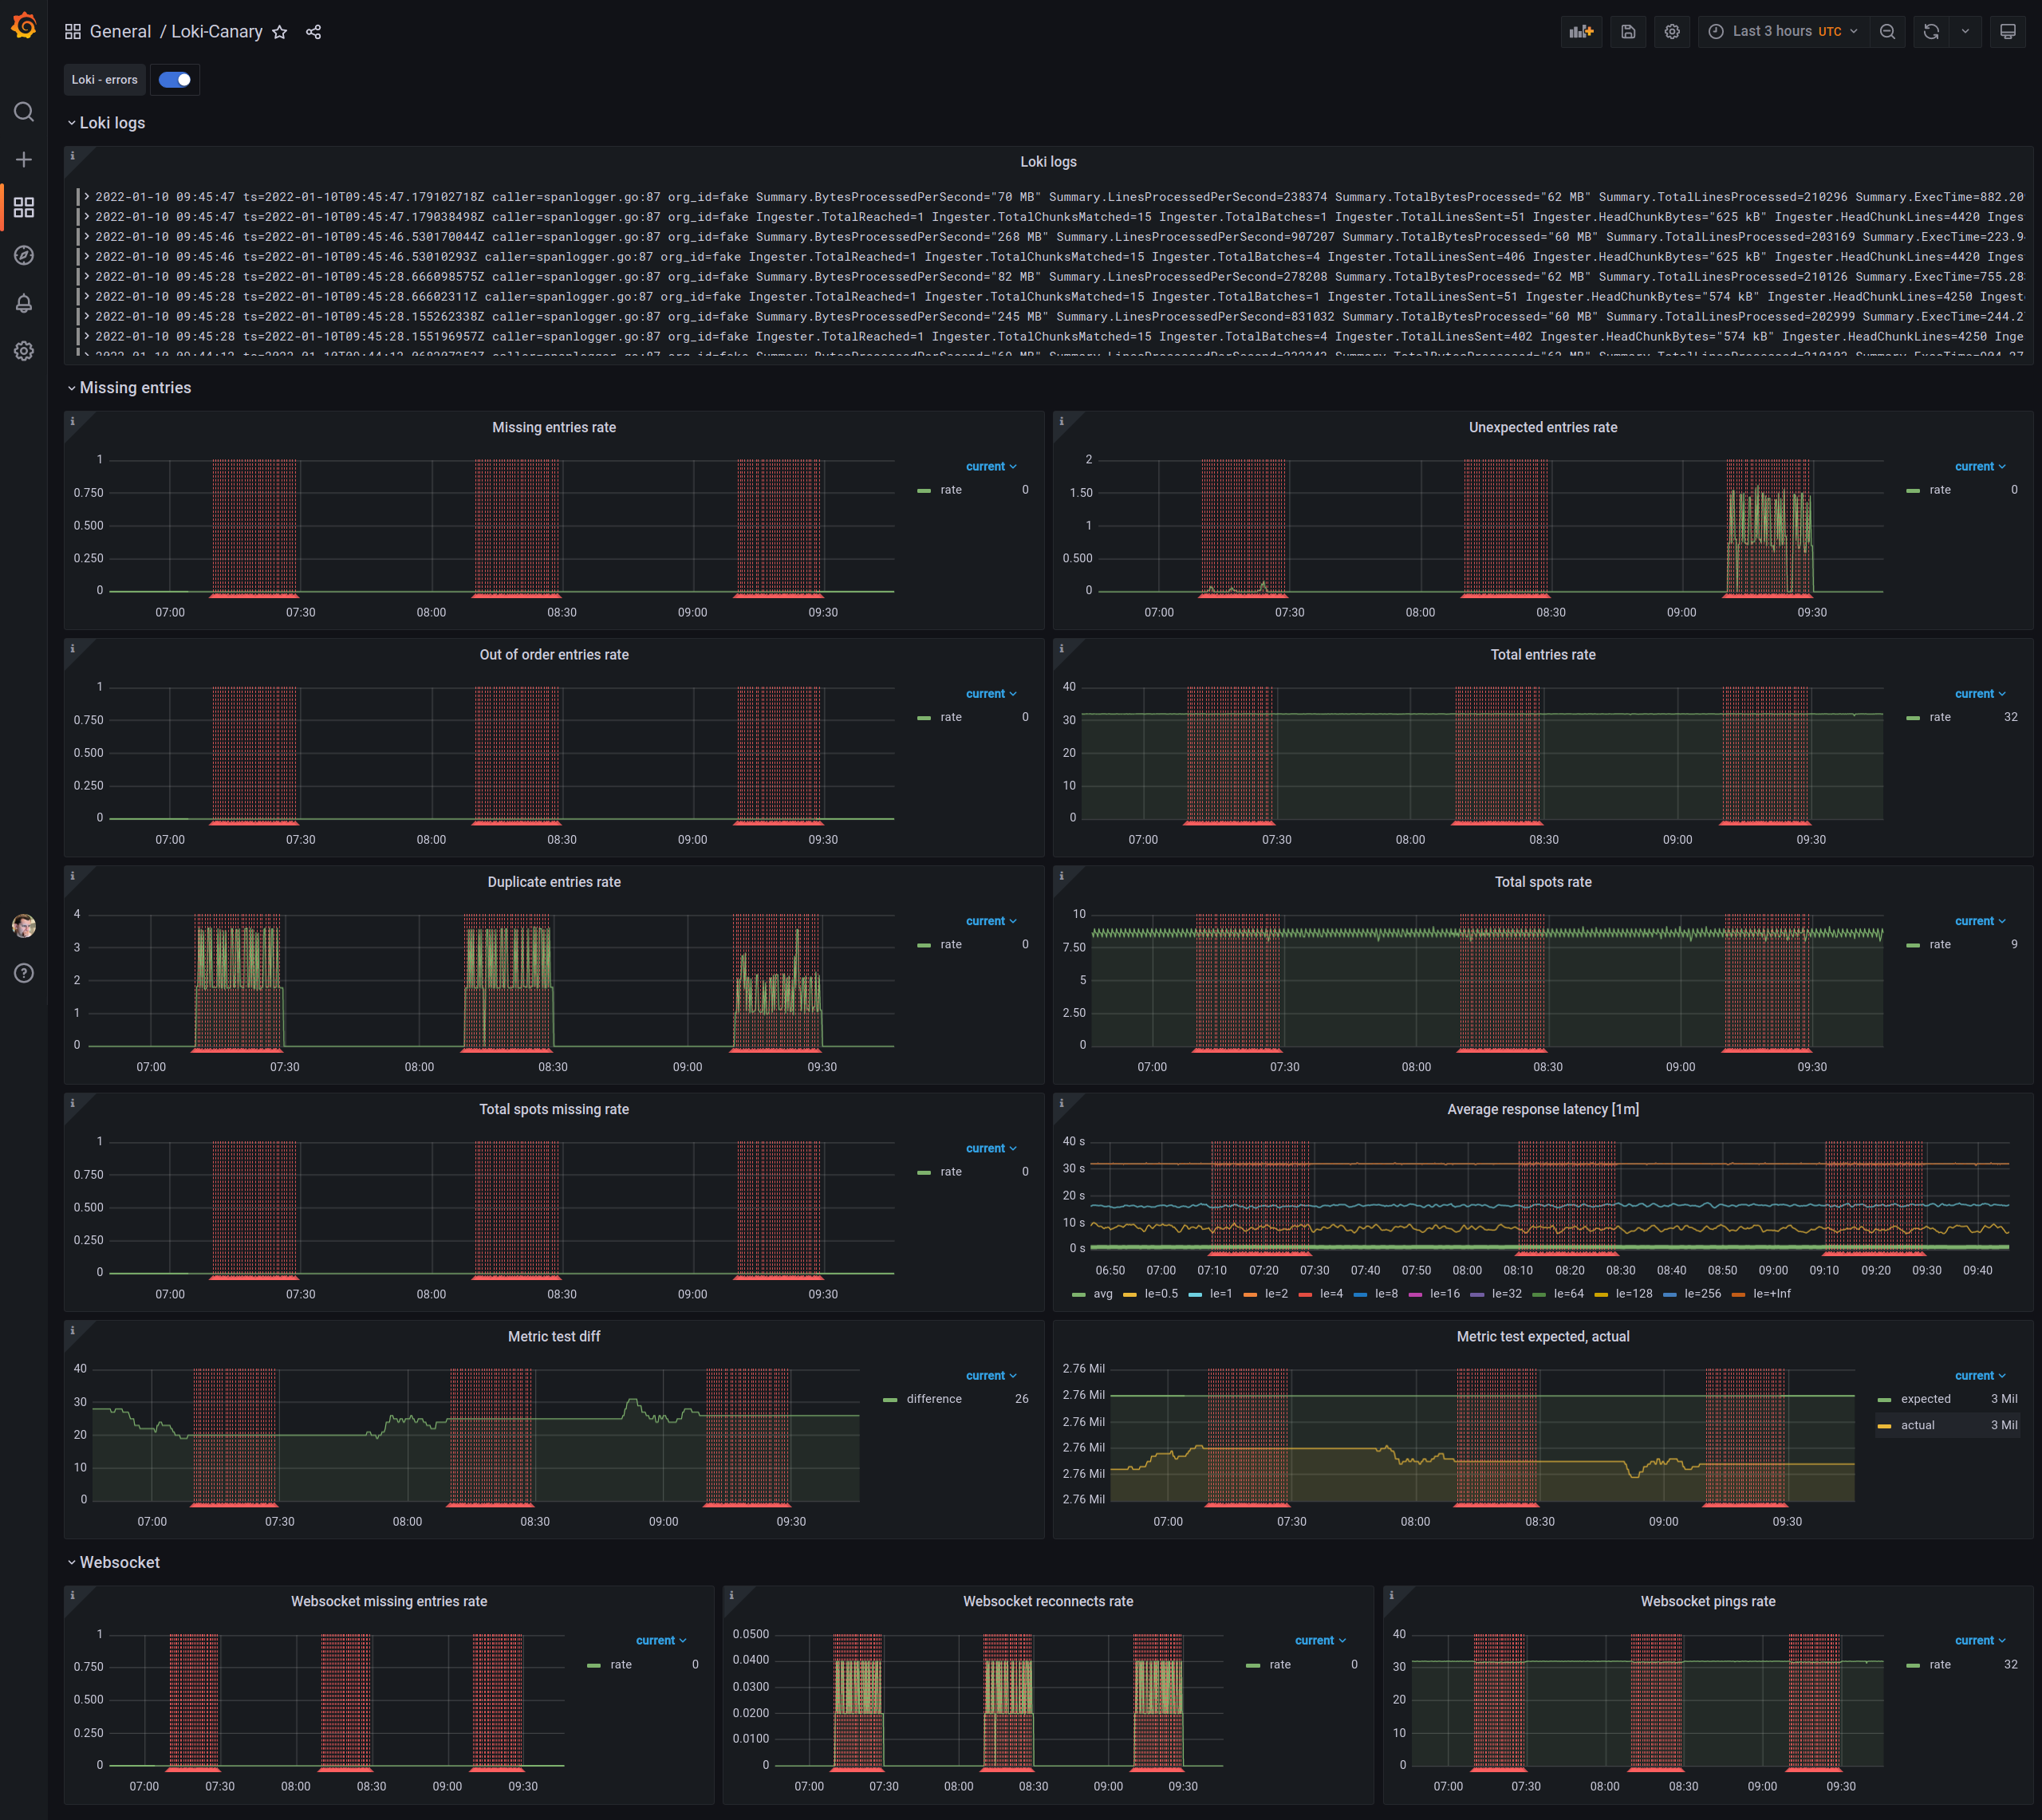Toggle the actual series in Metric test legend

coord(1917,1425)
